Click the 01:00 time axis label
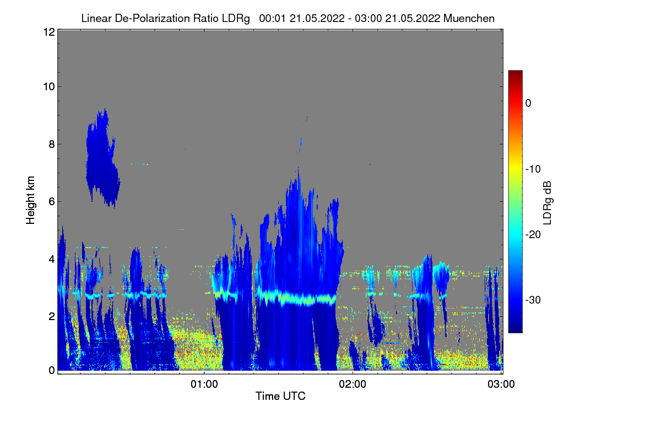 (204, 384)
